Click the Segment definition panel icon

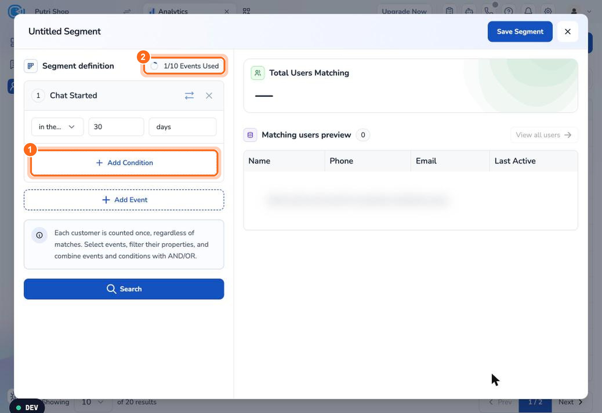click(31, 66)
